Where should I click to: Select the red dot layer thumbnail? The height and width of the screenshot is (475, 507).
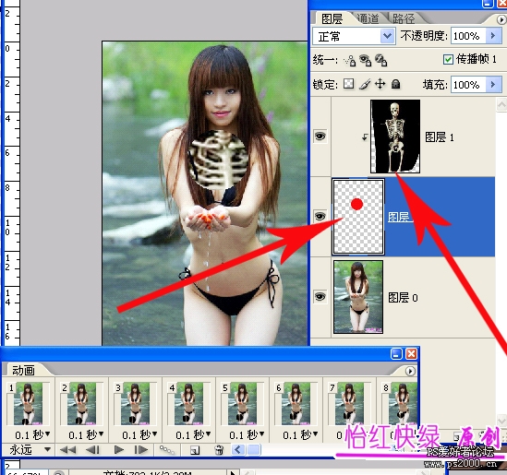pyautogui.click(x=358, y=217)
